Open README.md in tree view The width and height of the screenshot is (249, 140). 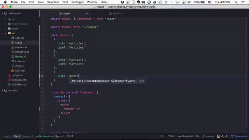pos(19,85)
